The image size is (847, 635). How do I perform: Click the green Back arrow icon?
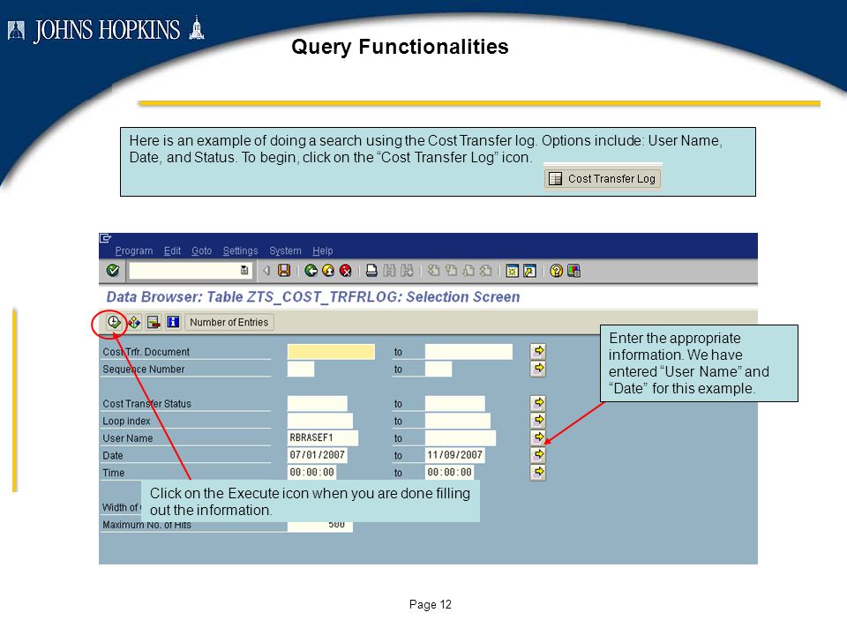pos(311,271)
